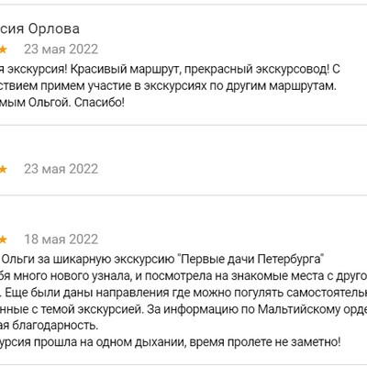Click the word 'Мальтийскому' in last review
The height and width of the screenshot is (367, 367).
[x=302, y=309]
